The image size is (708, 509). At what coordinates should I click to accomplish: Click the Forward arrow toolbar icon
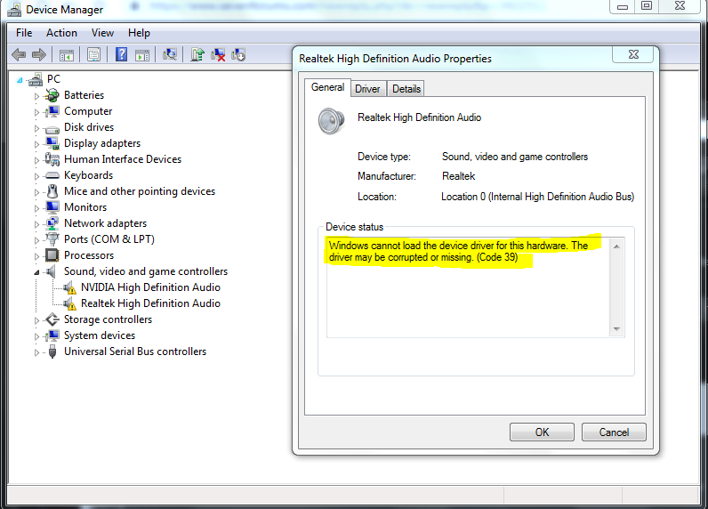pyautogui.click(x=39, y=55)
